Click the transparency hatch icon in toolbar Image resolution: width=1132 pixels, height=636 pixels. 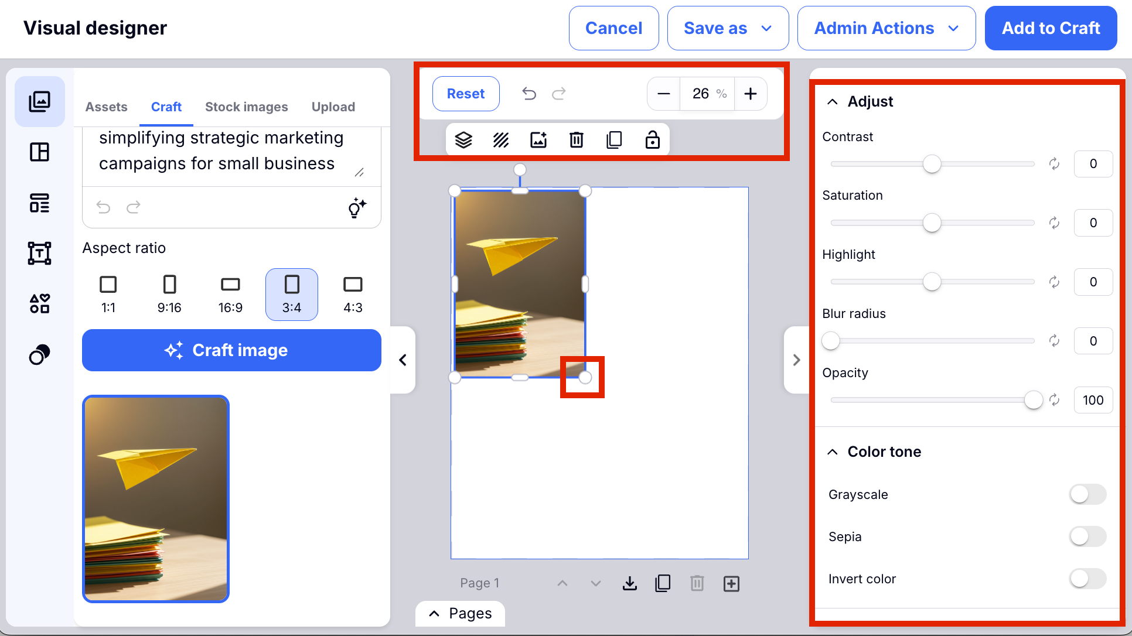[x=501, y=140]
